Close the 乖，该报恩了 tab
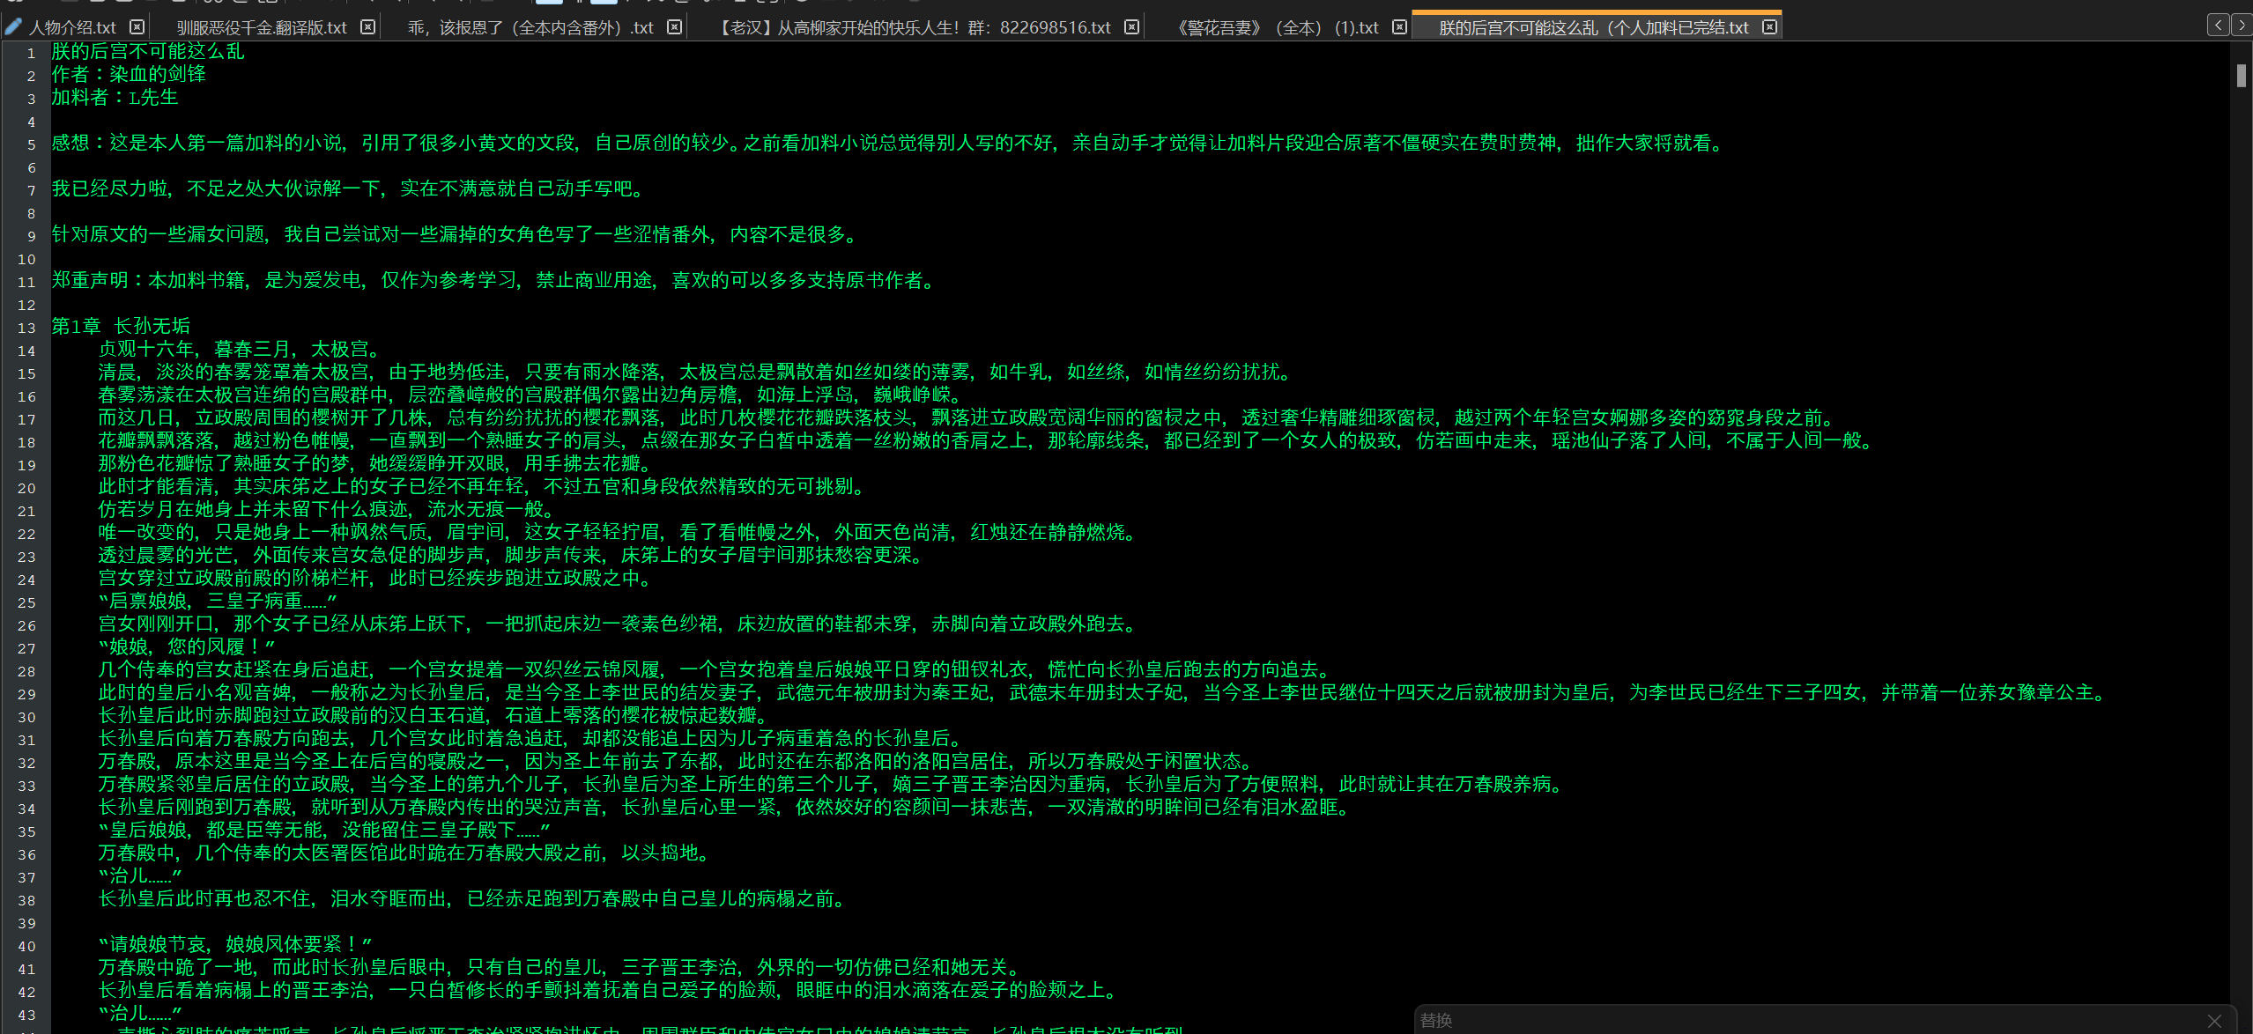This screenshot has width=2253, height=1034. coord(674,27)
